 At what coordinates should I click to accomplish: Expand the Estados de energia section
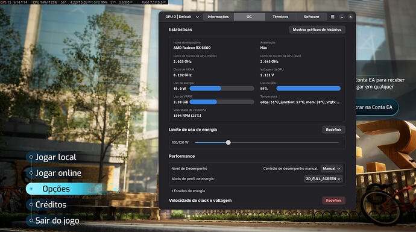(x=188, y=191)
